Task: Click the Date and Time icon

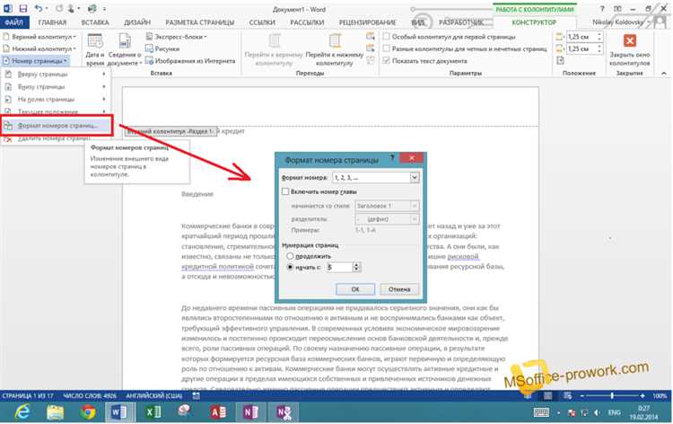Action: pyautogui.click(x=95, y=41)
